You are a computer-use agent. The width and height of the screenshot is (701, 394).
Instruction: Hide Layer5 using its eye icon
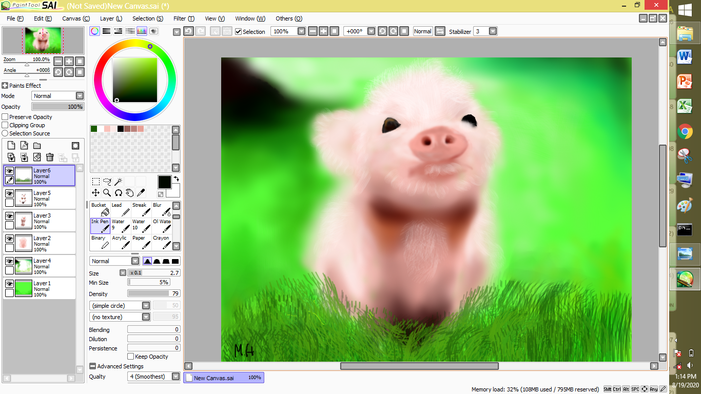click(9, 193)
